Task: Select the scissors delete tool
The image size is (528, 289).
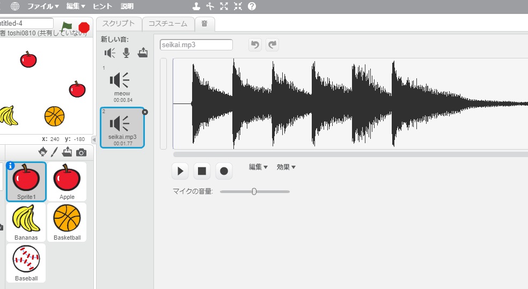Action: click(210, 6)
